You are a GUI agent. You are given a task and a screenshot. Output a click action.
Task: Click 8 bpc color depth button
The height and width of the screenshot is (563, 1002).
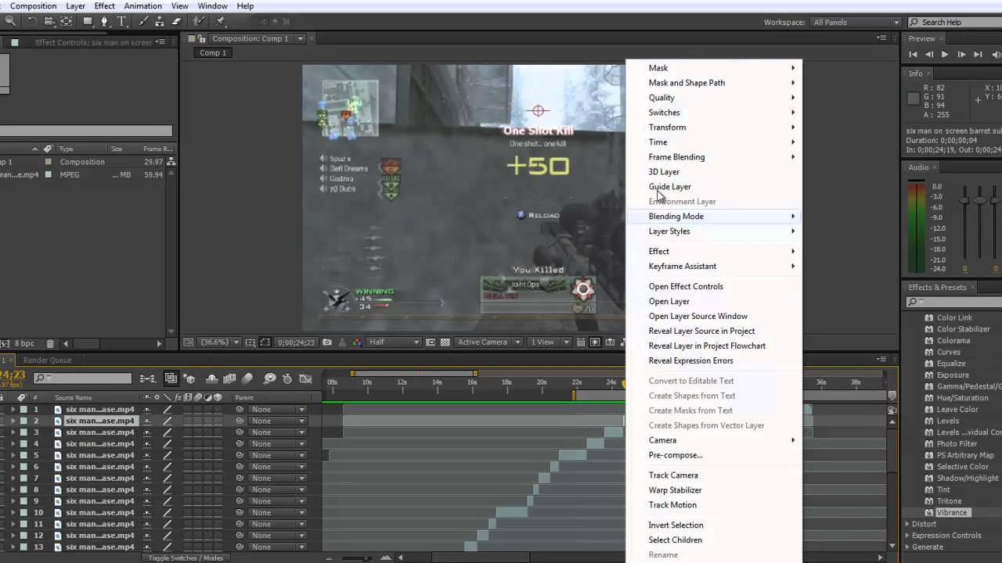coord(23,343)
